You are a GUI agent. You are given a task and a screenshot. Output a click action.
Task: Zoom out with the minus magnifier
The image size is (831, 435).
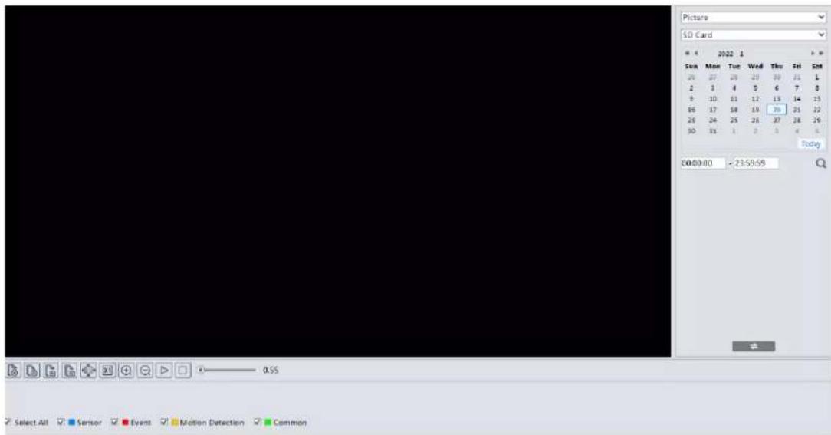pos(145,371)
